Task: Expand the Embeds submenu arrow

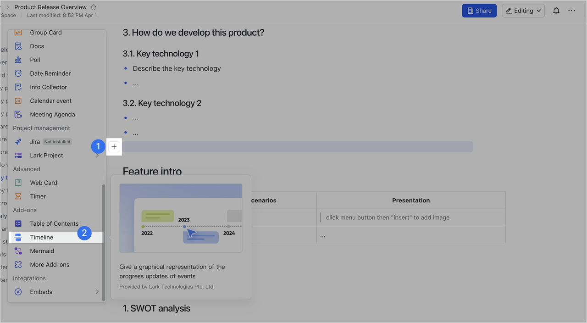Action: pyautogui.click(x=97, y=292)
